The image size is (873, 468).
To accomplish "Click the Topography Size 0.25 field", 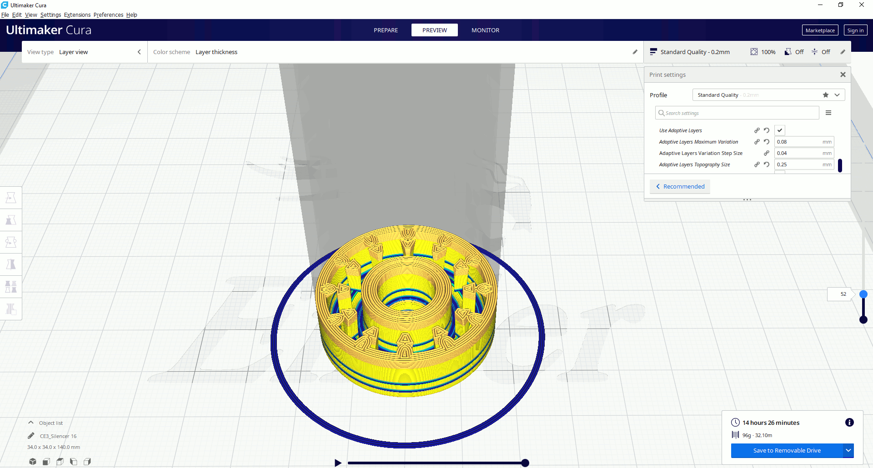I will pyautogui.click(x=804, y=164).
